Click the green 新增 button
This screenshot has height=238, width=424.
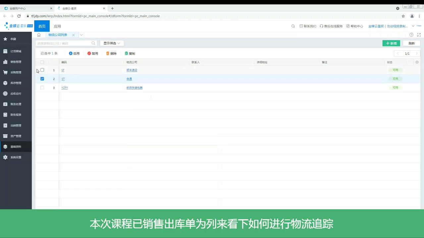tap(391, 43)
